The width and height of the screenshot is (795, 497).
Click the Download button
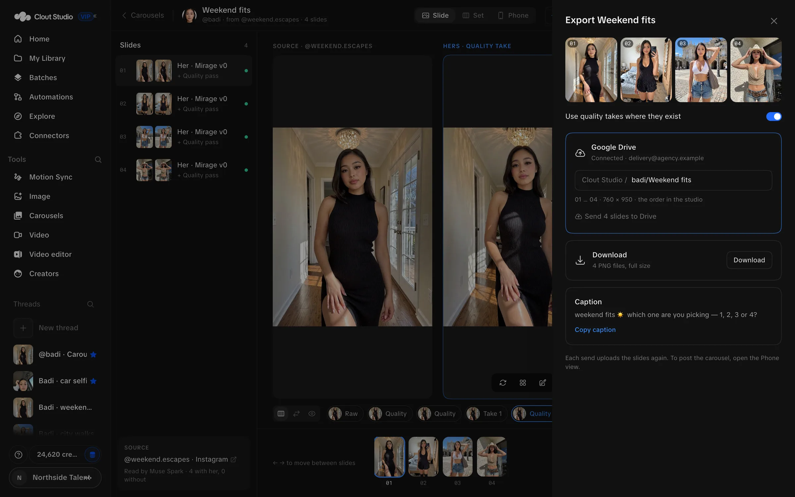pos(749,260)
